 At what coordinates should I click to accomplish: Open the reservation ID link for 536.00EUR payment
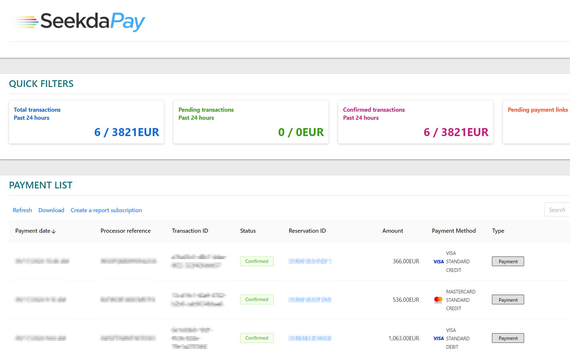click(x=310, y=300)
